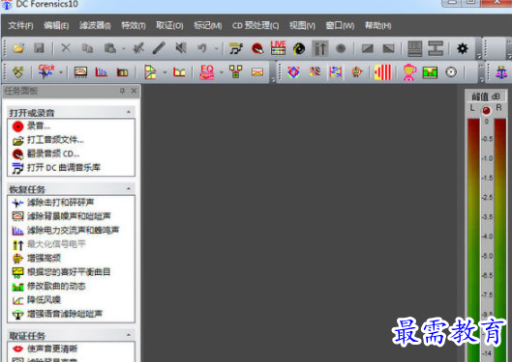Collapse the 取证任务 section
Screen dimensions: 512x362
point(129,335)
